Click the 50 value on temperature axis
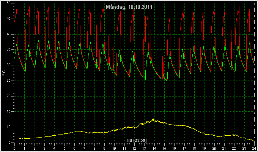Image resolution: width=258 pixels, height=152 pixels. click(x=9, y=3)
